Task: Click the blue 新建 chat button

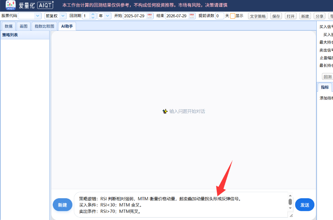Action: click(62, 205)
